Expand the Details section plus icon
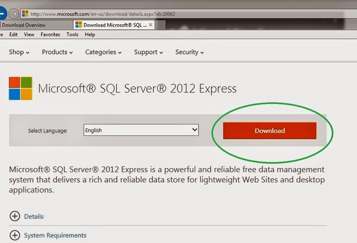The width and height of the screenshot is (357, 243). click(x=15, y=216)
